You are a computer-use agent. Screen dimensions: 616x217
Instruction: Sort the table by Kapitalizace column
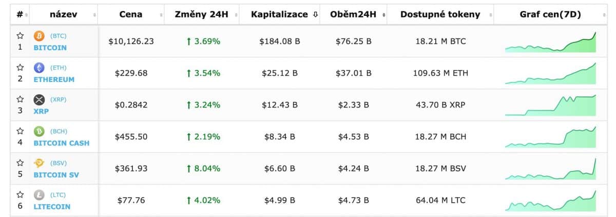[284, 14]
